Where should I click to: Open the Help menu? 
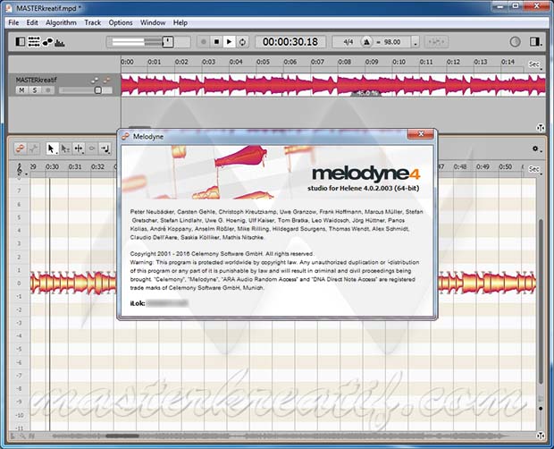180,22
